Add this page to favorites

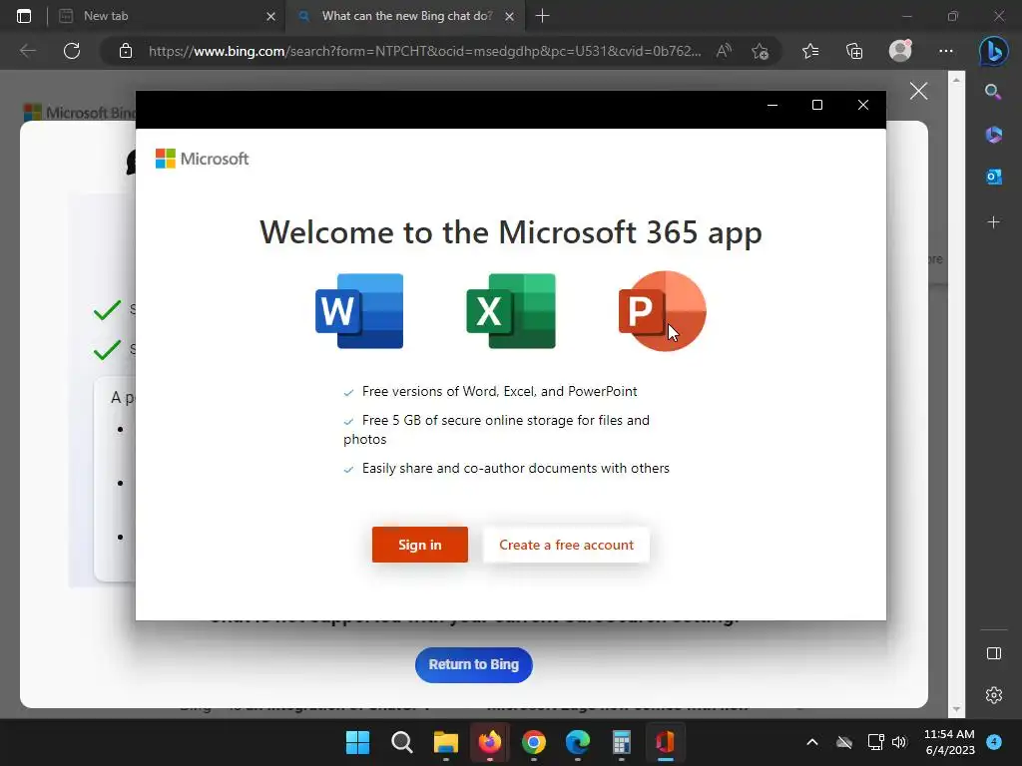click(x=760, y=51)
